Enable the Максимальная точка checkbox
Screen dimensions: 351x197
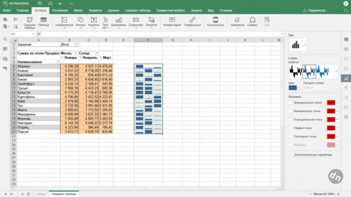[290, 103]
